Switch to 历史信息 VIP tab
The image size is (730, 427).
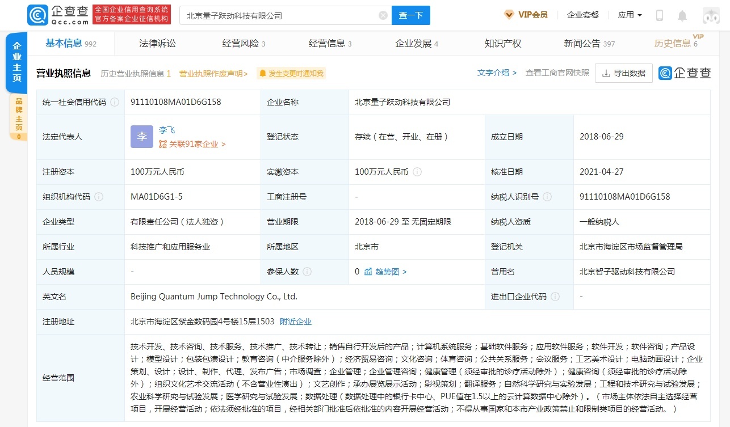676,43
